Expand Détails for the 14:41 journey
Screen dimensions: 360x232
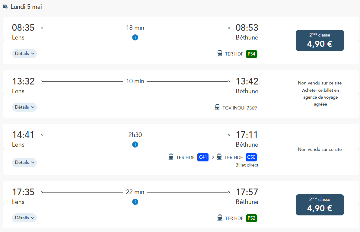point(24,163)
